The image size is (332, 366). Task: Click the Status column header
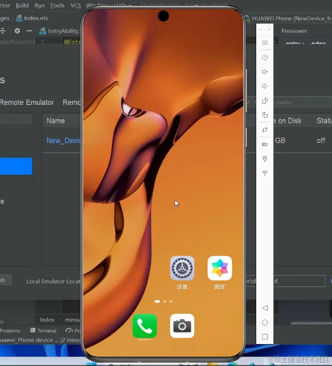[x=324, y=121]
